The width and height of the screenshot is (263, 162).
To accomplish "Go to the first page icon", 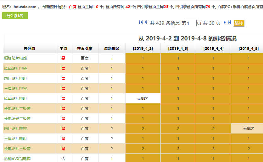I will click(141, 22).
